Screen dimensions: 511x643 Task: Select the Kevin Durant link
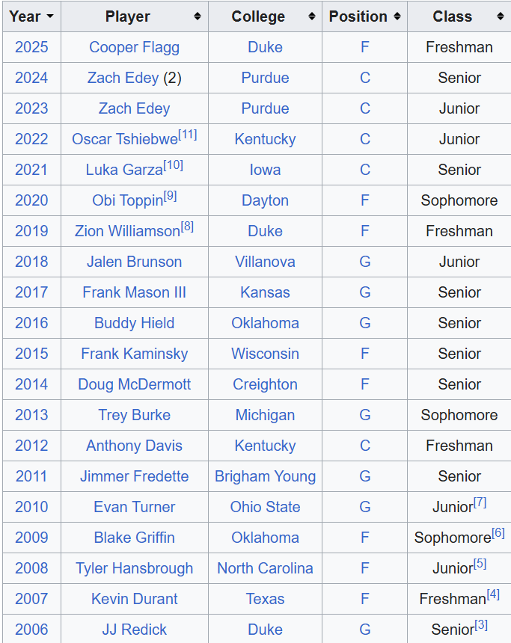click(134, 599)
